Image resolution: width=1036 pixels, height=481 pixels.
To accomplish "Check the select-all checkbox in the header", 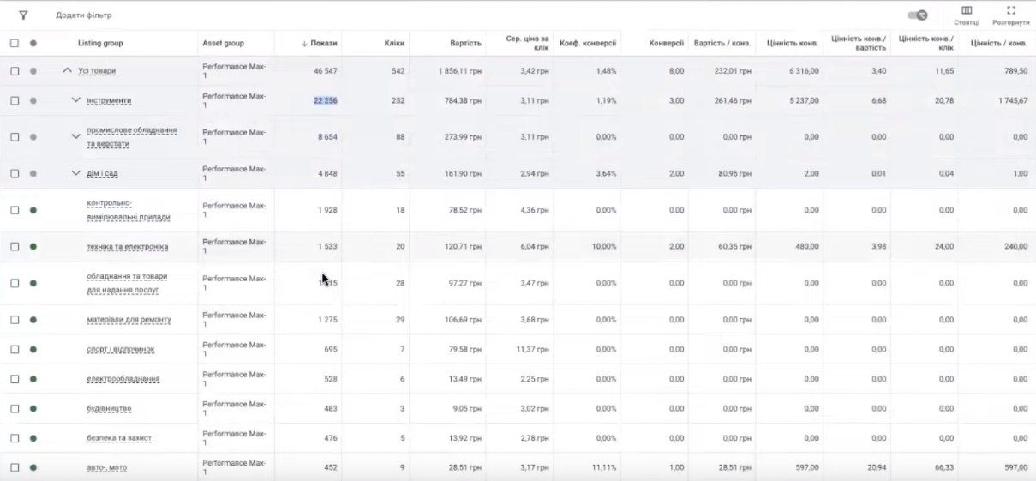I will tap(15, 43).
